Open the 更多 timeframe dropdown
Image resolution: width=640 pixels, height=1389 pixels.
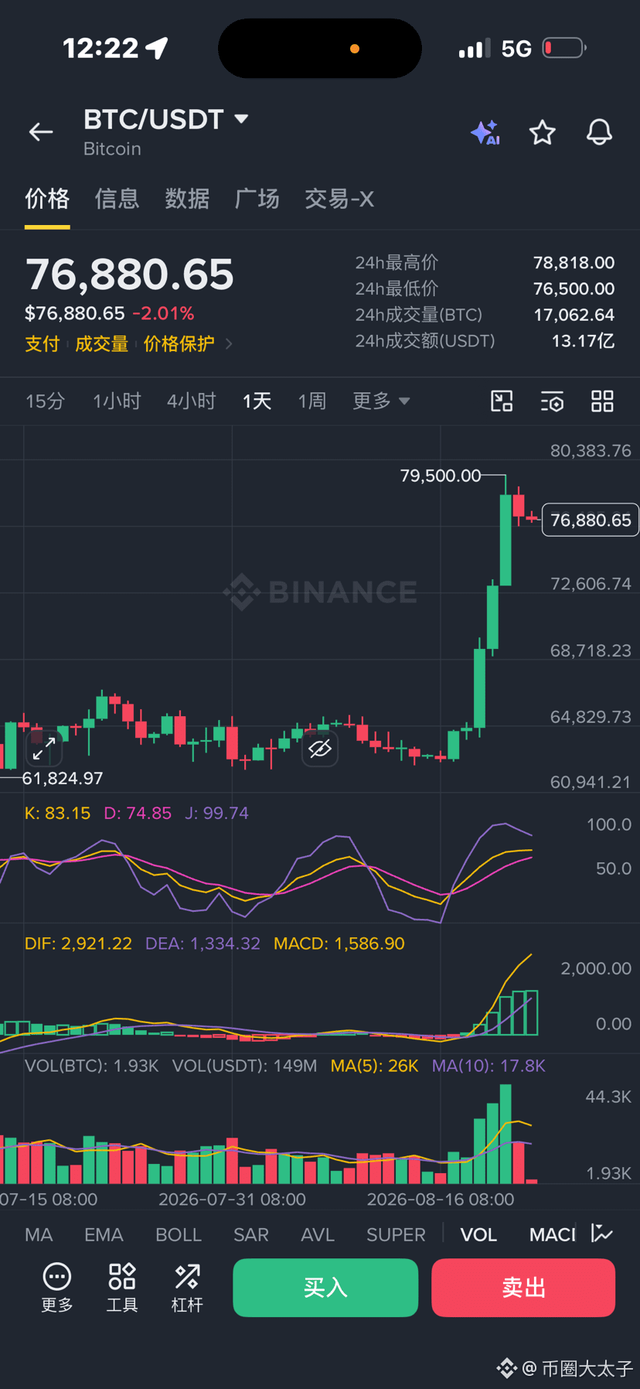(381, 401)
